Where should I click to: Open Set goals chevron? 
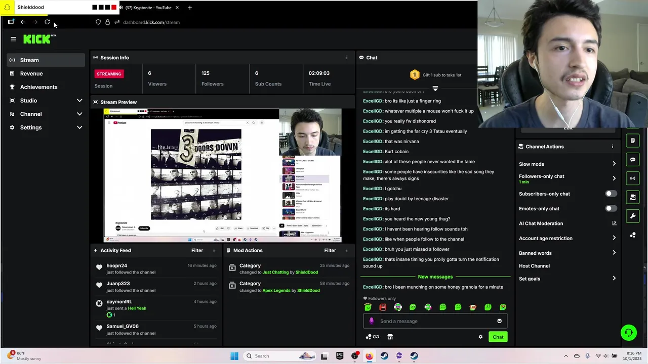pos(614,279)
